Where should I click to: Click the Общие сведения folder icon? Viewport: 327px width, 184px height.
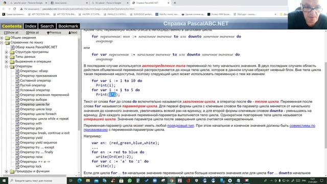click(8, 38)
